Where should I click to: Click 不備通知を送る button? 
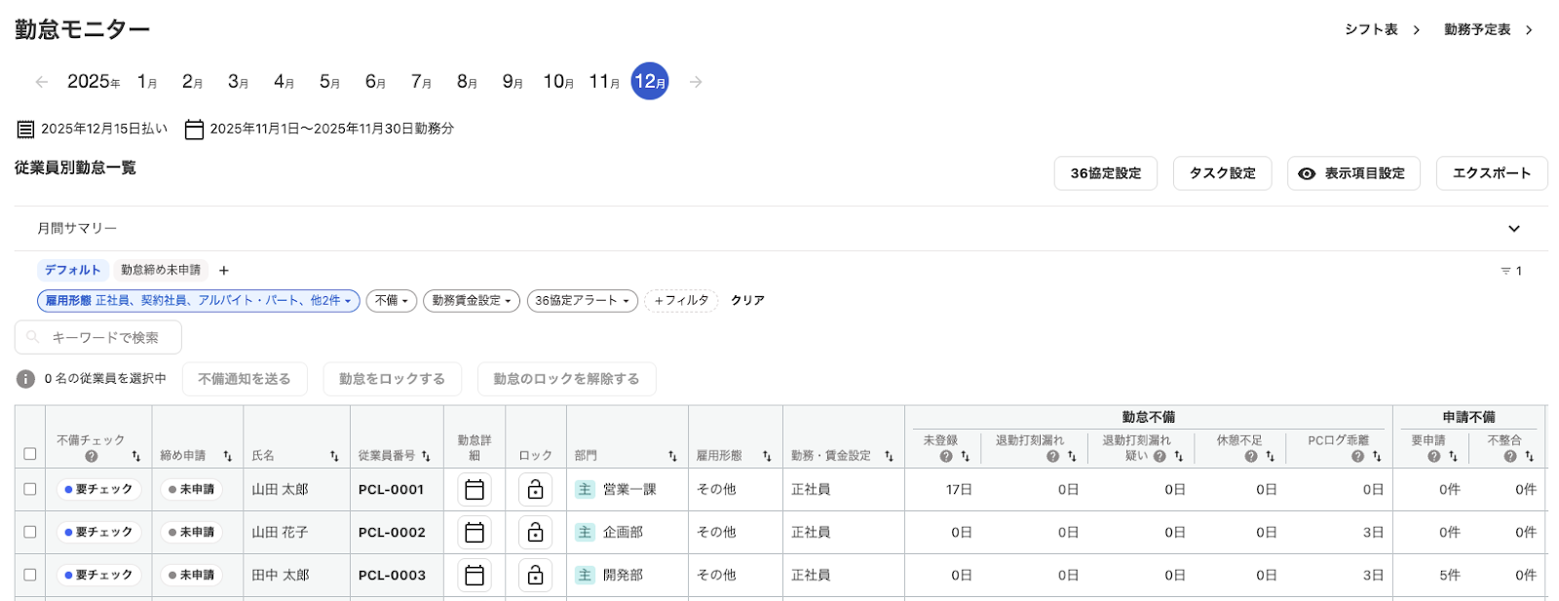(245, 379)
